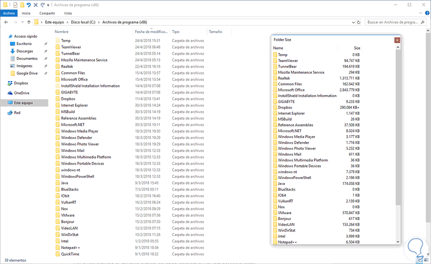Sort by the 'Fecha de modifica...' column header
Image resolution: width=431 pixels, height=264 pixels.
tap(151, 31)
